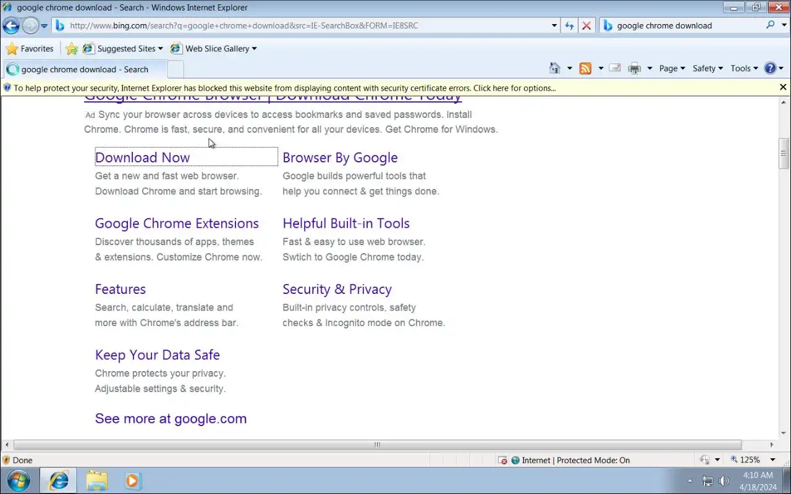Expand the Feeds dropdown arrow
Image resolution: width=791 pixels, height=494 pixels.
coord(601,69)
